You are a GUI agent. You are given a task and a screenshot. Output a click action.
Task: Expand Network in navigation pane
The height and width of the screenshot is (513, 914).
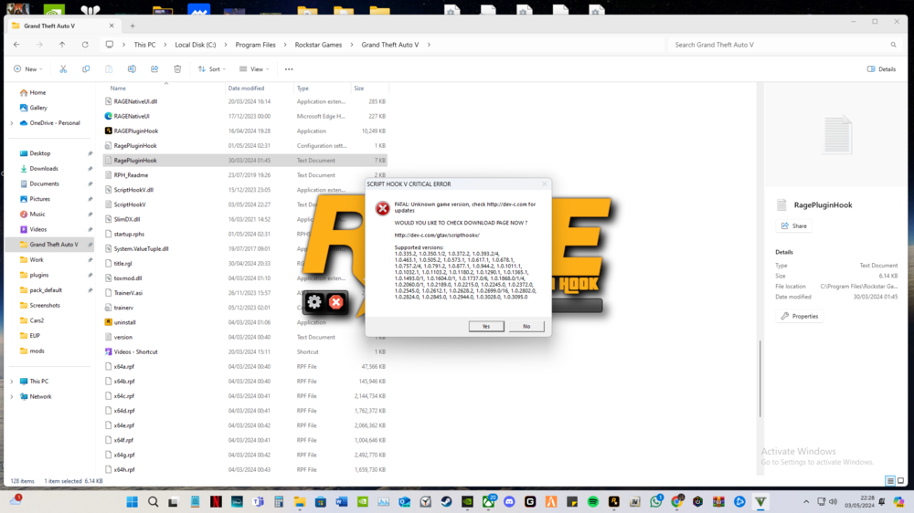[12, 396]
